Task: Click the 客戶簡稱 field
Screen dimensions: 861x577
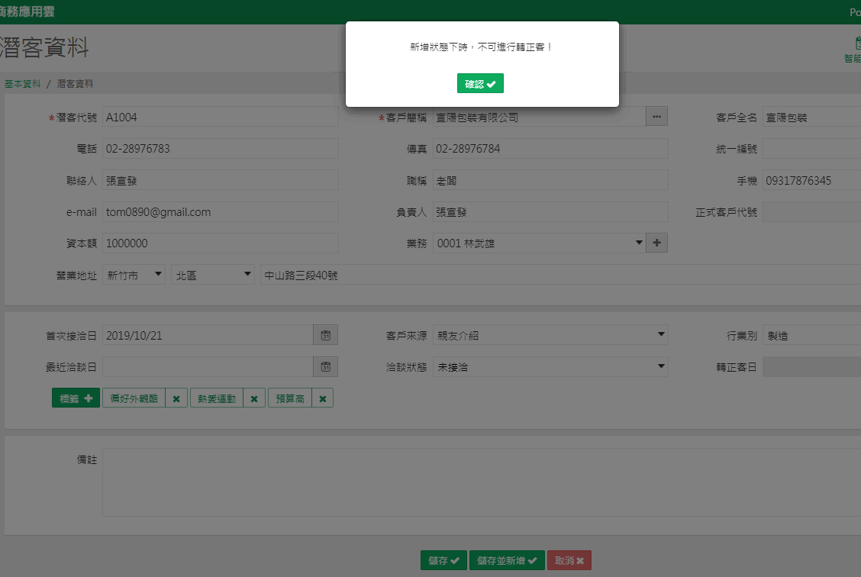Action: pyautogui.click(x=539, y=117)
